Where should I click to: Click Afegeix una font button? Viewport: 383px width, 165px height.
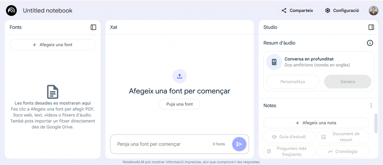pyautogui.click(x=53, y=45)
